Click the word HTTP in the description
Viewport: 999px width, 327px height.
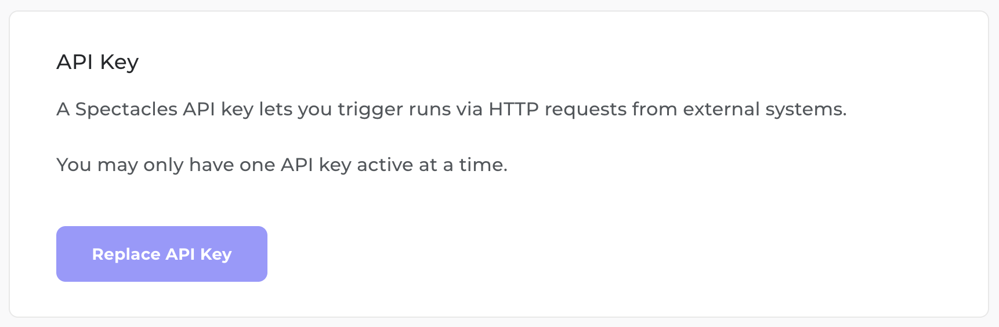(513, 109)
